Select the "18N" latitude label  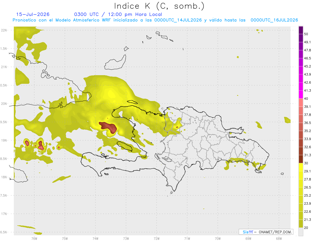click(4, 177)
